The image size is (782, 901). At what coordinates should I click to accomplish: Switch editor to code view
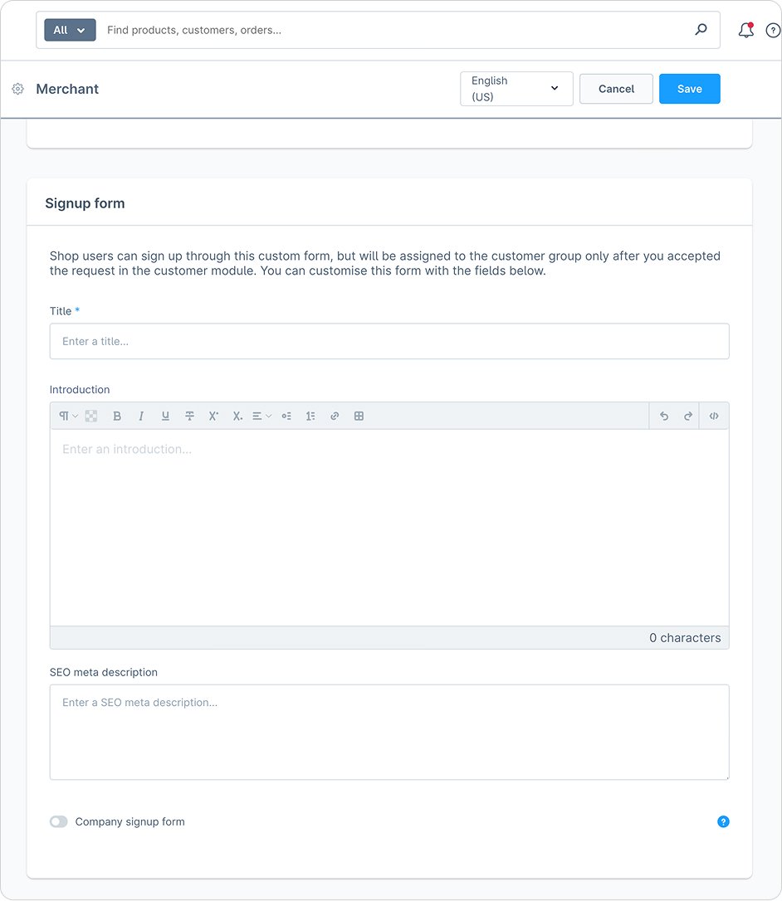pos(714,416)
